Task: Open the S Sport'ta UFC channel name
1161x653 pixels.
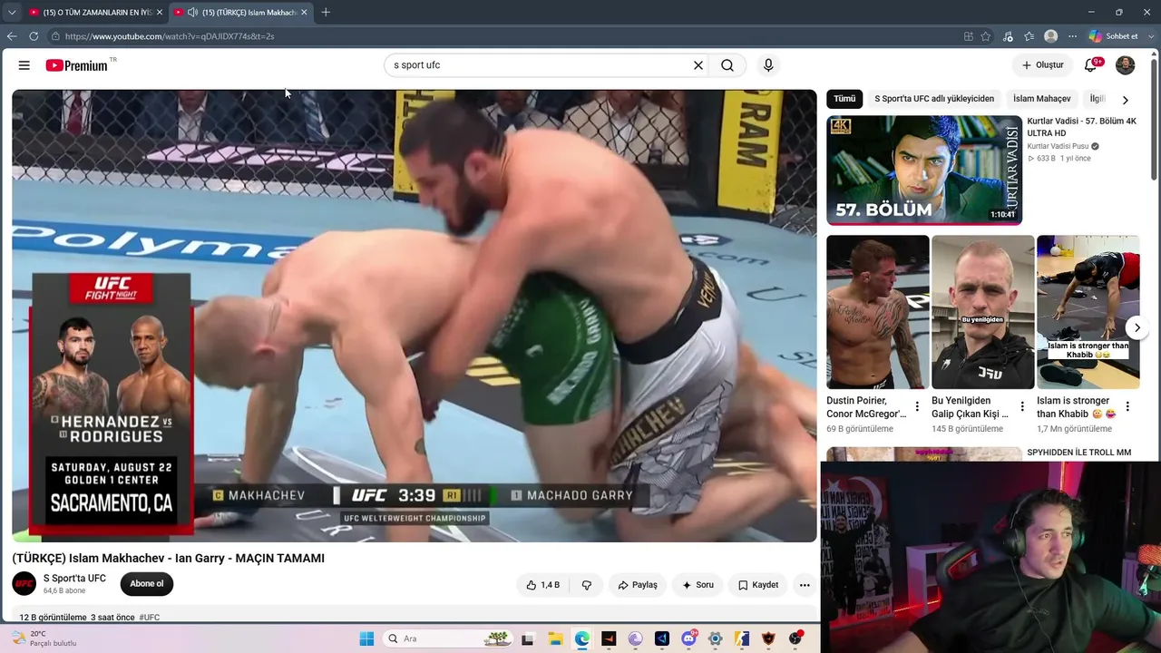Action: (74, 579)
